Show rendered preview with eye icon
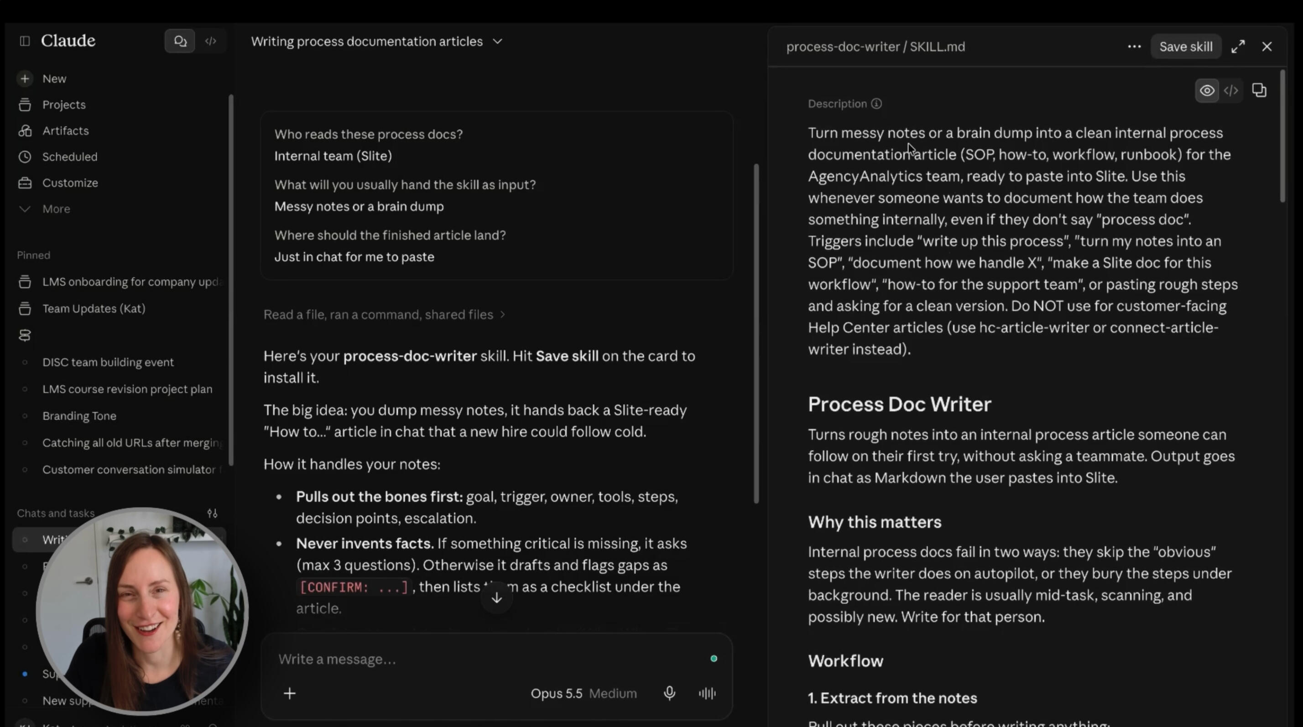The width and height of the screenshot is (1303, 727). click(1207, 90)
